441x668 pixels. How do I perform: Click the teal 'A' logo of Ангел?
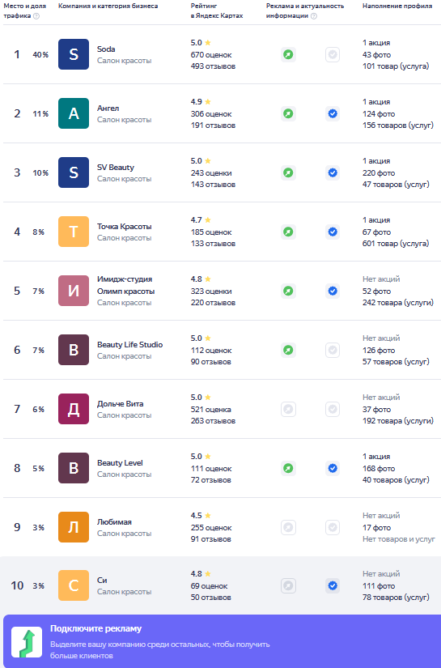[x=74, y=113]
